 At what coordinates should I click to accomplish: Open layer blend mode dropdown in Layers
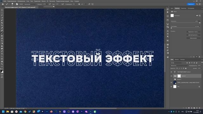(179, 66)
